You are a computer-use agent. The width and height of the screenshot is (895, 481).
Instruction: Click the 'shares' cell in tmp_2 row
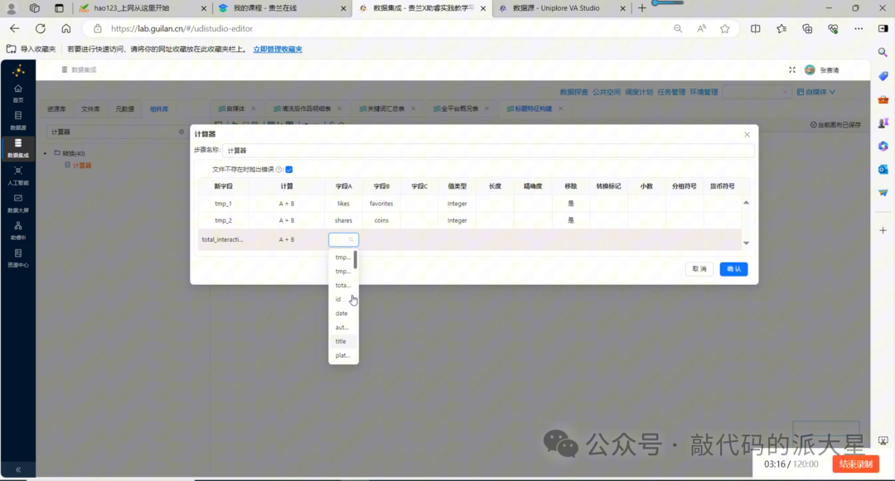coord(343,220)
